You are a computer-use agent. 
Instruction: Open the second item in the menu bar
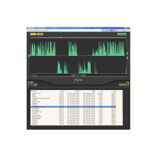click(30, 31)
